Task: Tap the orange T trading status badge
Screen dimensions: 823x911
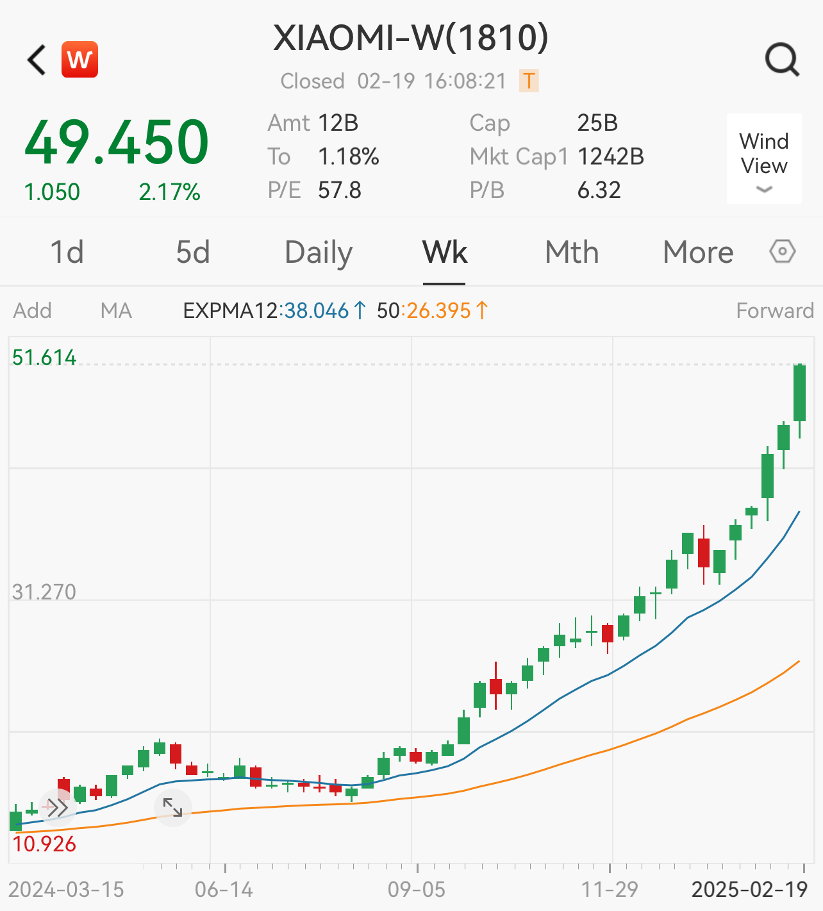Action: (x=529, y=81)
